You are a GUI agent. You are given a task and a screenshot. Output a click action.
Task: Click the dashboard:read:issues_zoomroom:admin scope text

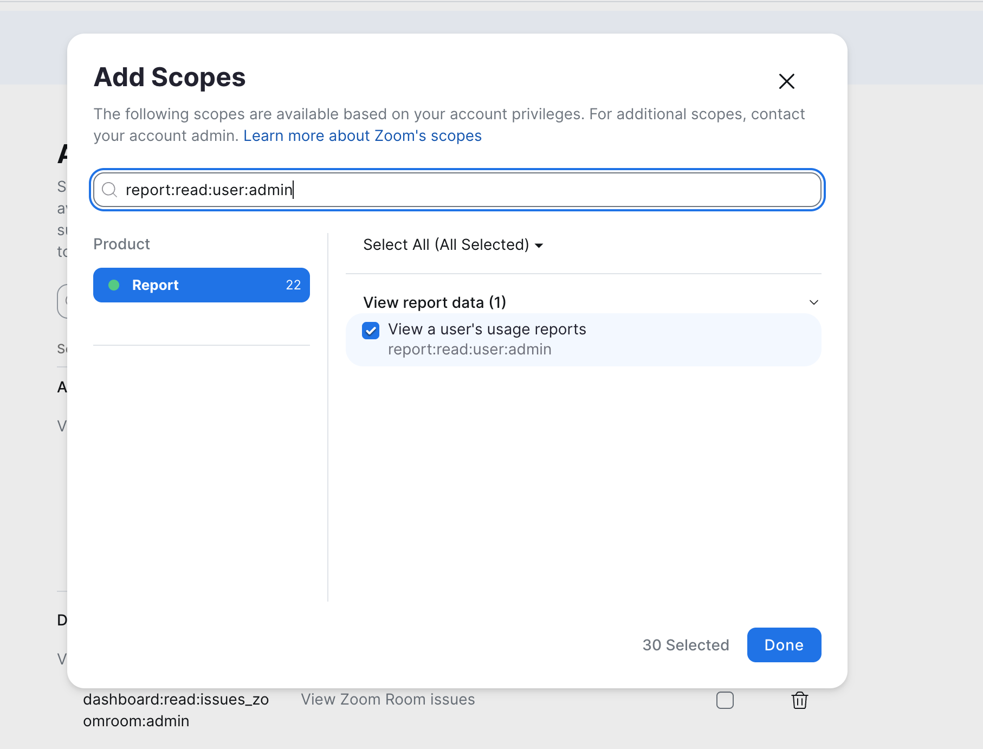[x=176, y=711]
